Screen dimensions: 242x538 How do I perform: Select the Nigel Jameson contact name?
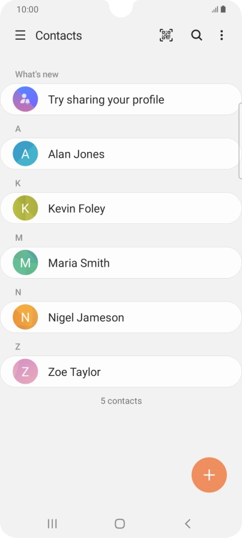86,318
